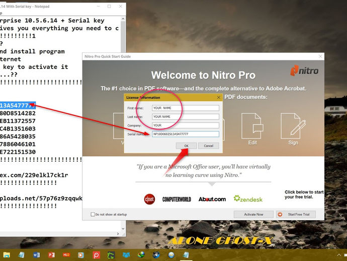Click serial line ending E722151530 in Notepad
This screenshot has height=261, width=347.
(x=18, y=152)
